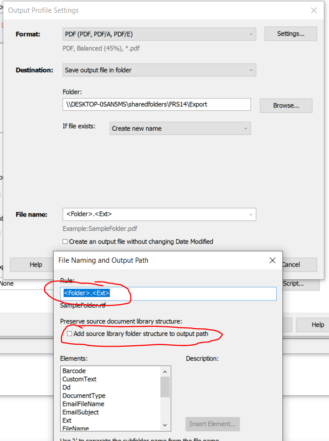
Task: Click the partially hidden Cancel button
Action: pyautogui.click(x=299, y=265)
